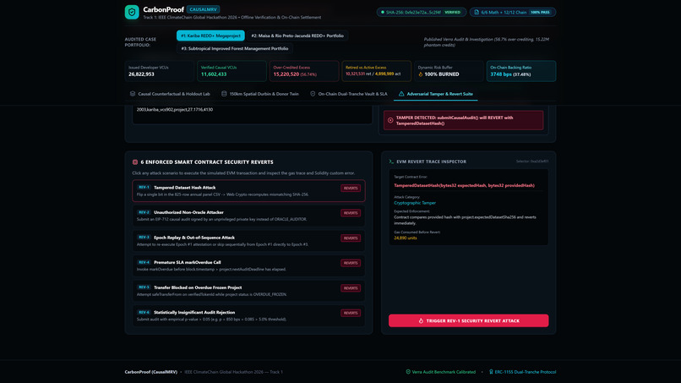Click the EVM Revert Trace Inspector terminal icon
The width and height of the screenshot is (681, 383).
391,161
